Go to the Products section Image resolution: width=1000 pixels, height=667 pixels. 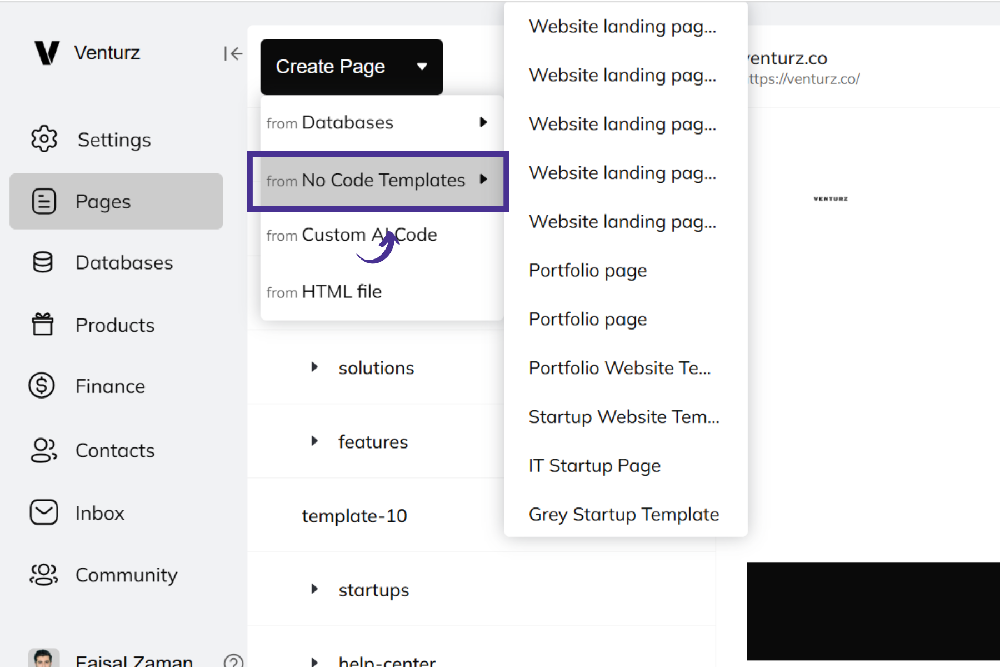click(116, 325)
